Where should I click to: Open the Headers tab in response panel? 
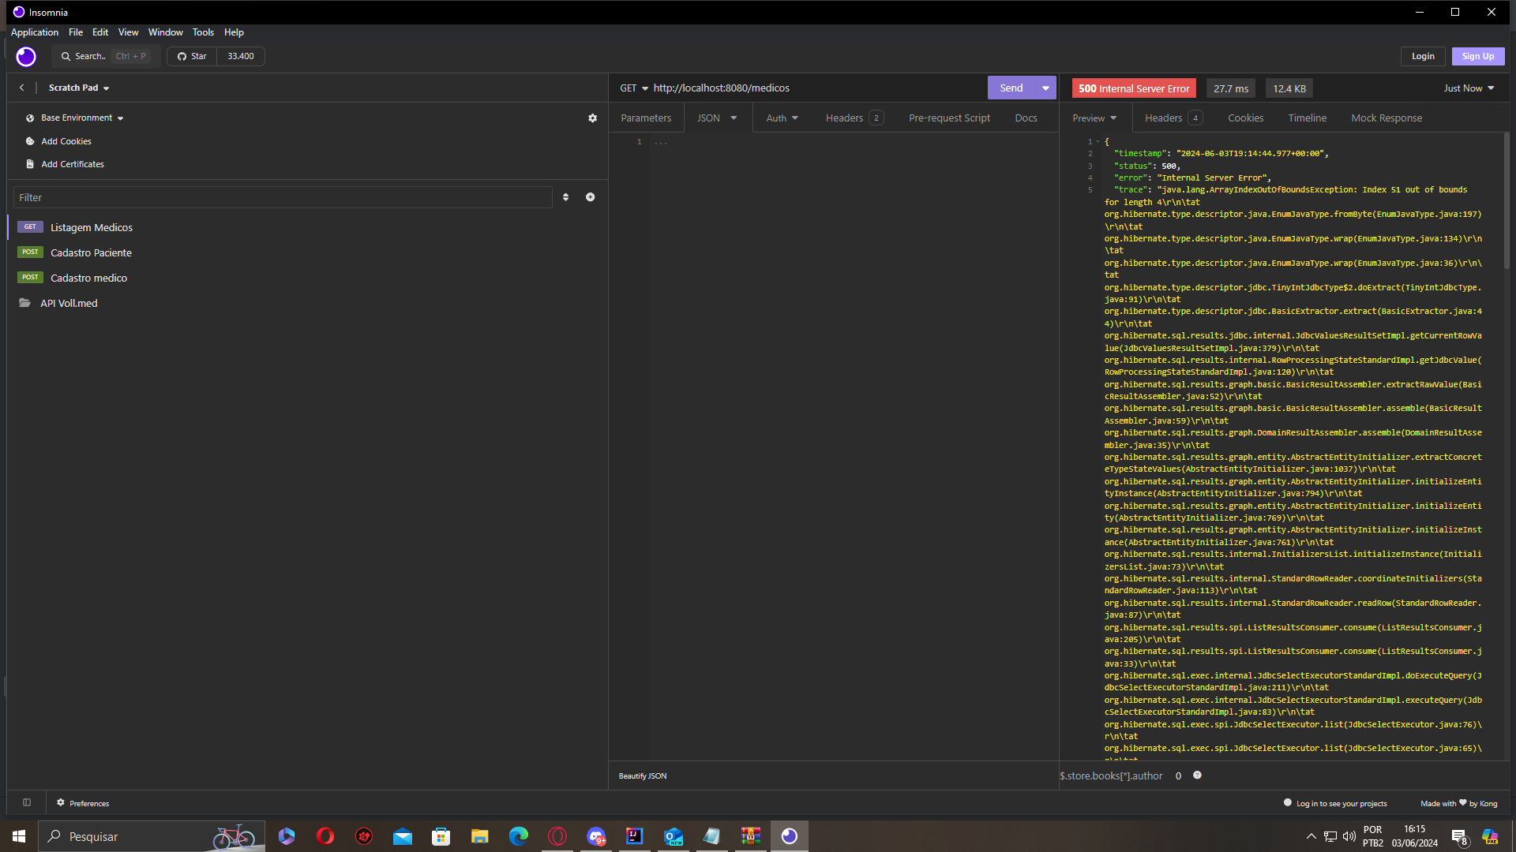(1169, 118)
